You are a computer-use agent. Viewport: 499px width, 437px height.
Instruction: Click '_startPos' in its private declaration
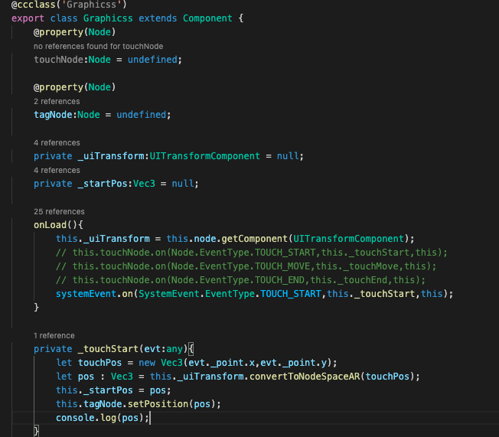(x=103, y=184)
